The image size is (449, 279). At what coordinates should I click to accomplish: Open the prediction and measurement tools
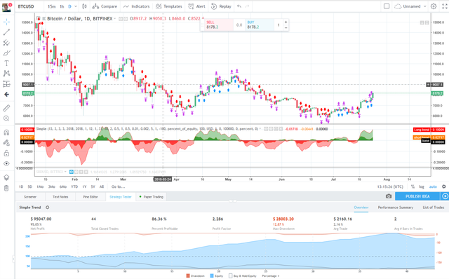pos(6,84)
